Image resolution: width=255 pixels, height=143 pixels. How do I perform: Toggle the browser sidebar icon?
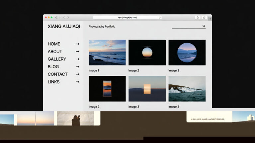[57, 18]
